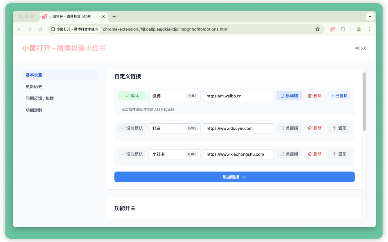Click the green 默认 checkmark on 微博 row

132,96
